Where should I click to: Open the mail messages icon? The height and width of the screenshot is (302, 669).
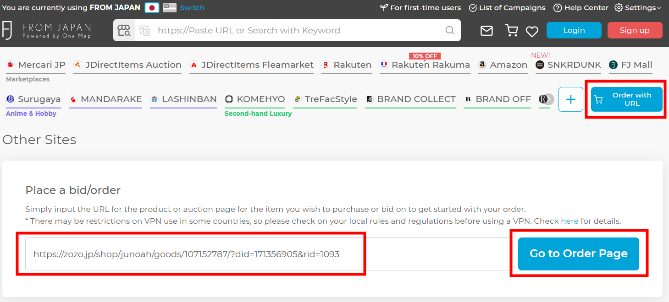pos(487,31)
